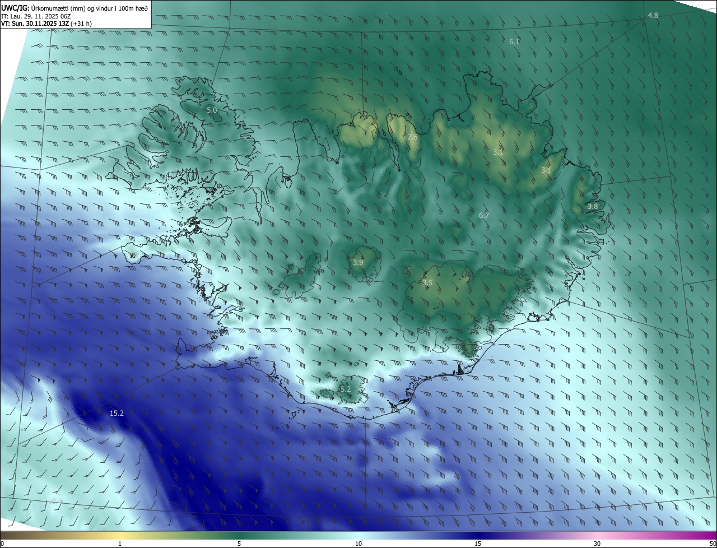The width and height of the screenshot is (717, 548).
Task: Click the 50 tick on the colour scale
Action: [x=713, y=544]
